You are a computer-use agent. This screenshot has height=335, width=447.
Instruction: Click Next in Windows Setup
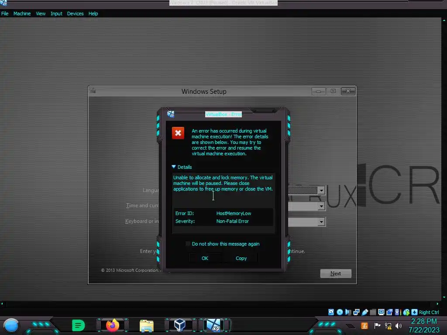pos(336,273)
